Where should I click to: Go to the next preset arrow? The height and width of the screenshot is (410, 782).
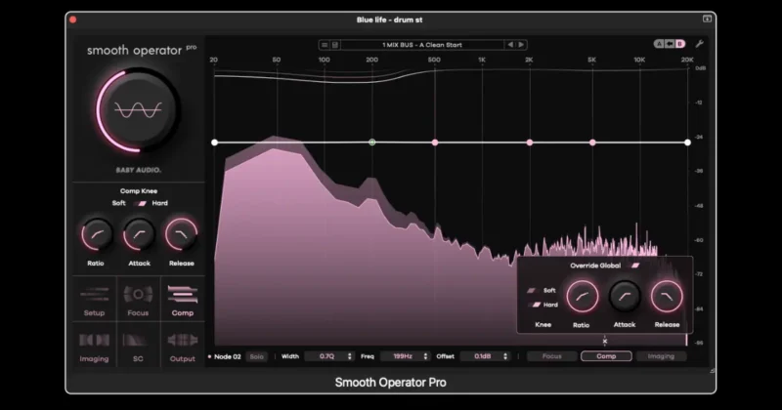coord(521,45)
